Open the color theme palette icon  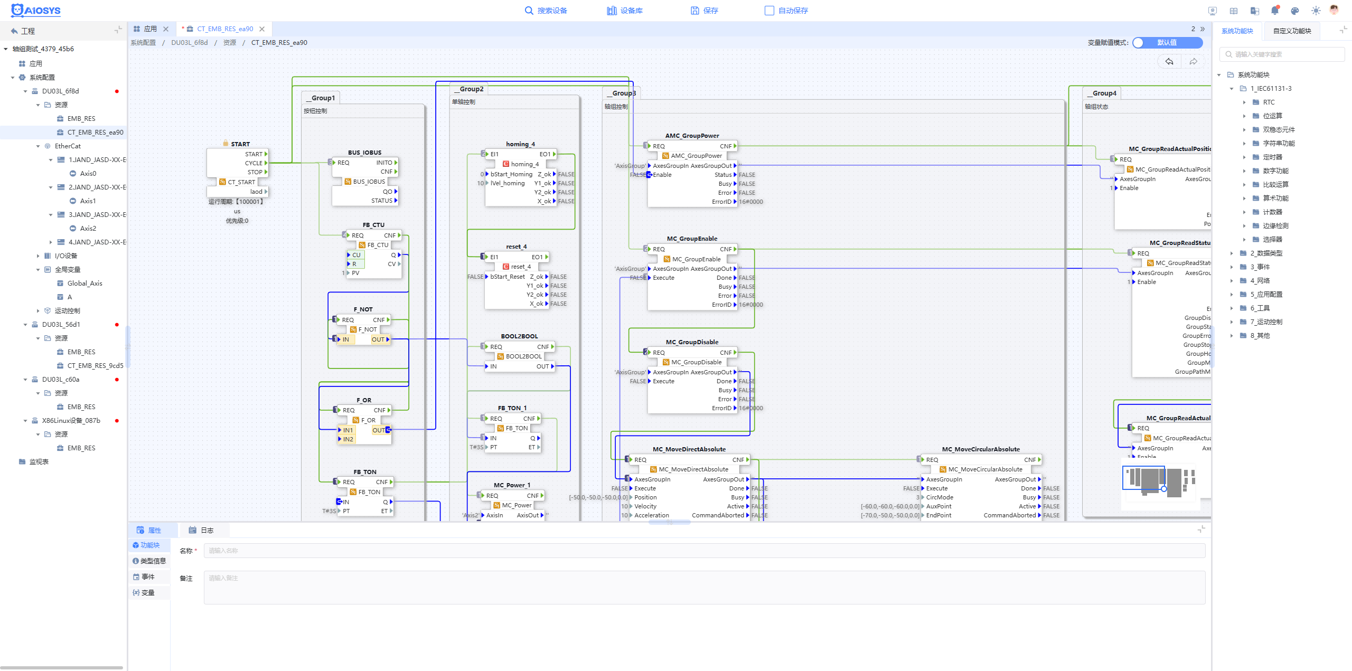click(1294, 11)
